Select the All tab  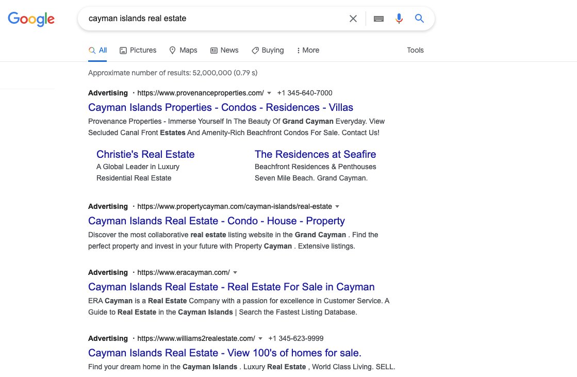coord(98,50)
